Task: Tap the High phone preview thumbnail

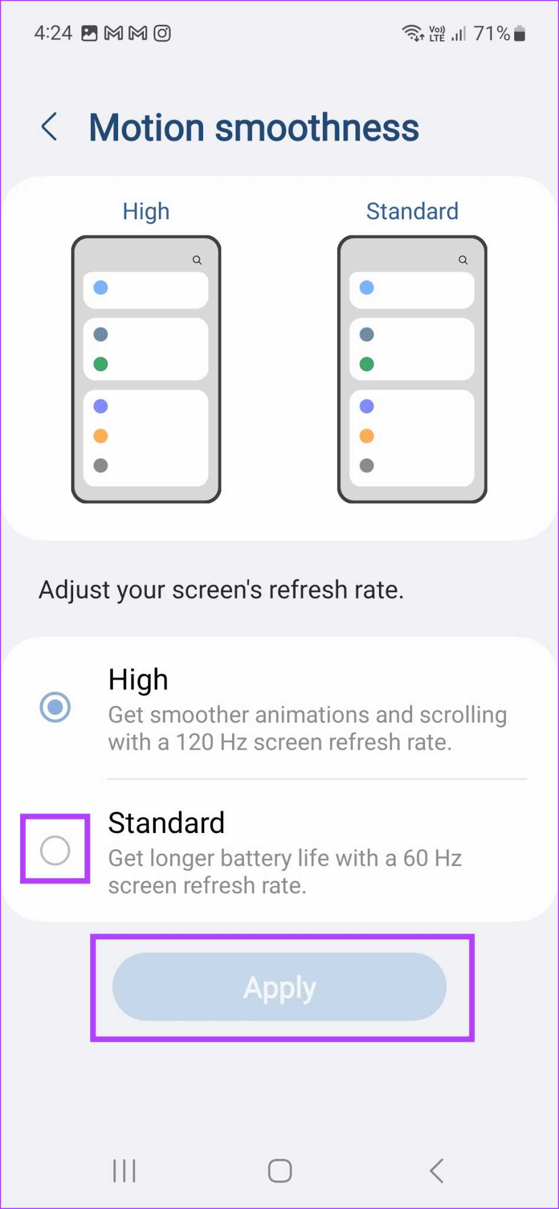Action: [x=146, y=368]
